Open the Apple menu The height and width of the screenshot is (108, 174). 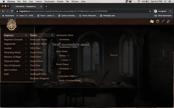(4, 2)
